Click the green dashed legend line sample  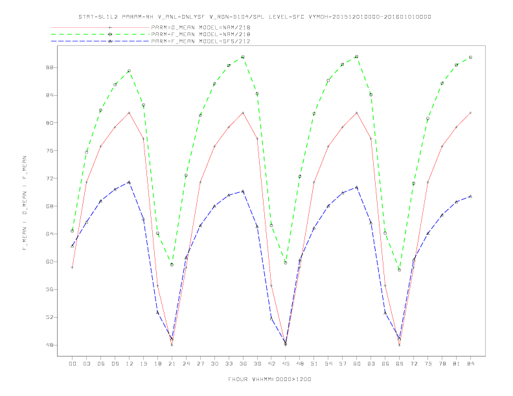pyautogui.click(x=100, y=34)
